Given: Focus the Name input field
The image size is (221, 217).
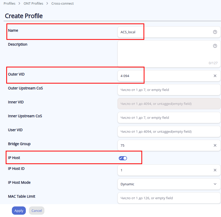Looking at the screenshot, I should pyautogui.click(x=165, y=32).
